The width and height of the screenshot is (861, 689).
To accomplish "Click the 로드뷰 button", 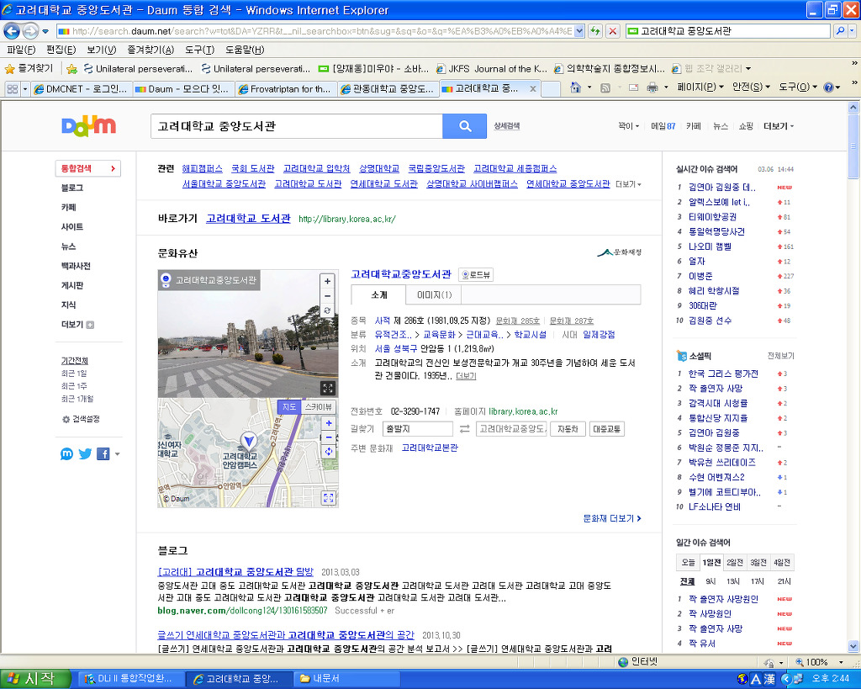I will point(476,275).
